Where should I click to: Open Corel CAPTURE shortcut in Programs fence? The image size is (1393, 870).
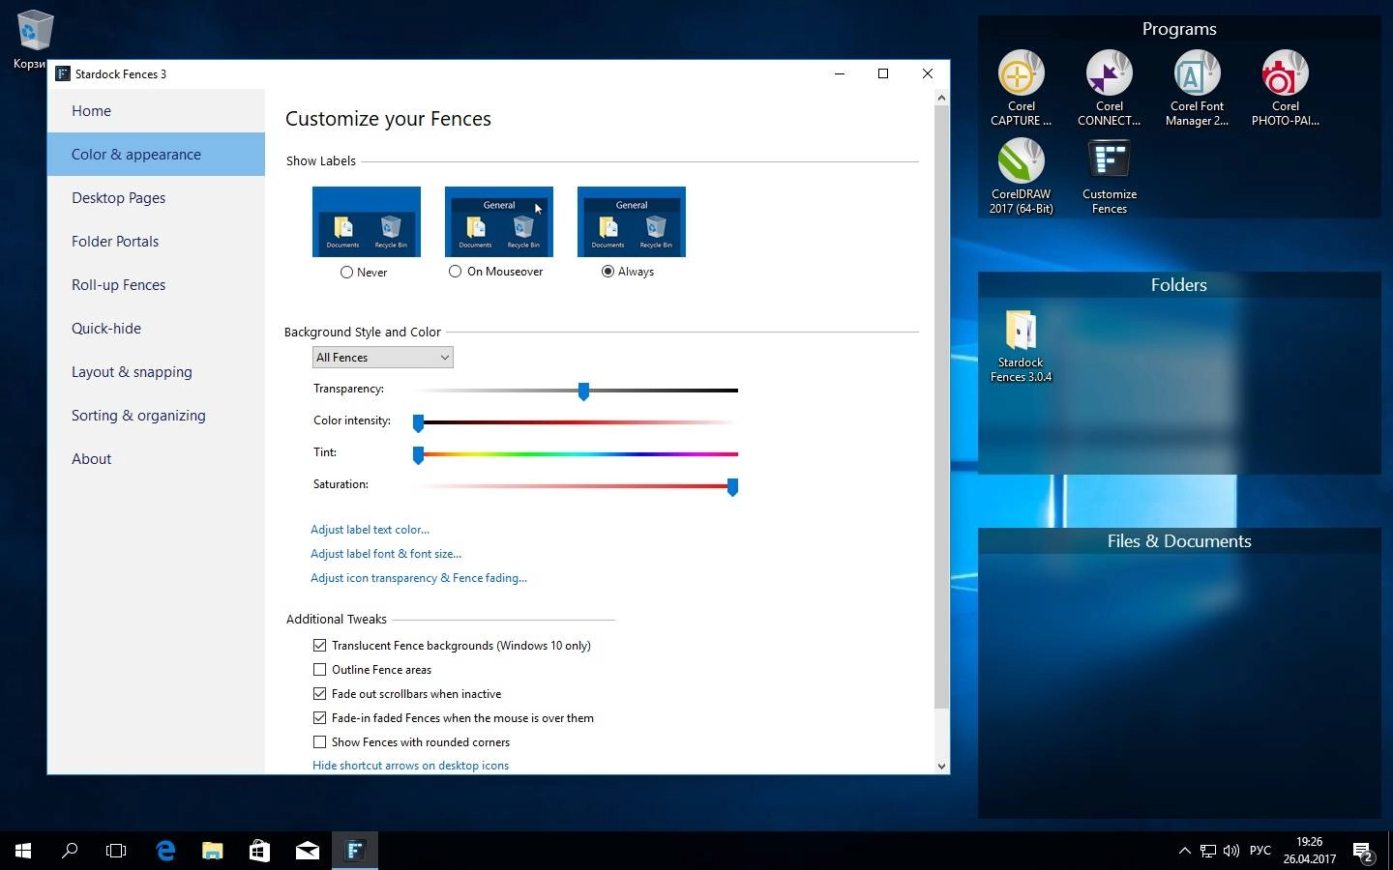pos(1021,88)
